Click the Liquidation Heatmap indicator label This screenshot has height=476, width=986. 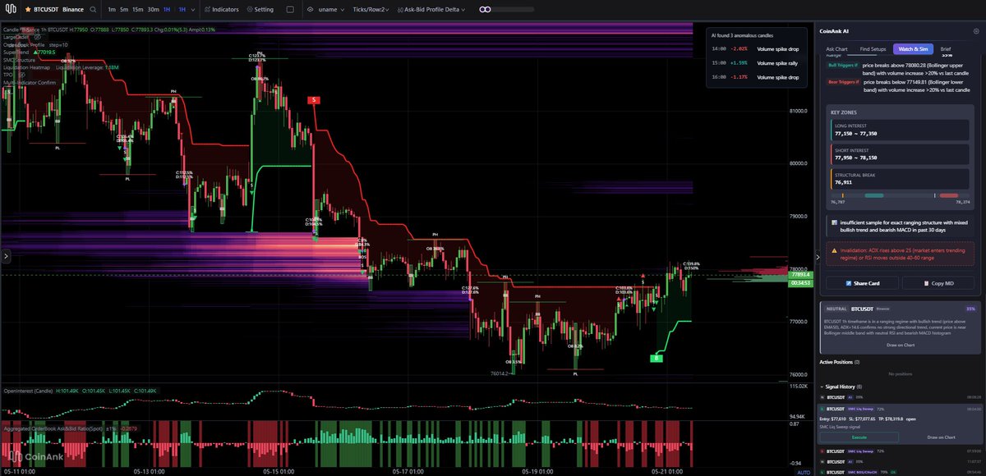[27, 67]
